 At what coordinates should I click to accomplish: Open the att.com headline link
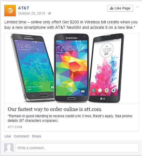tap(54, 109)
